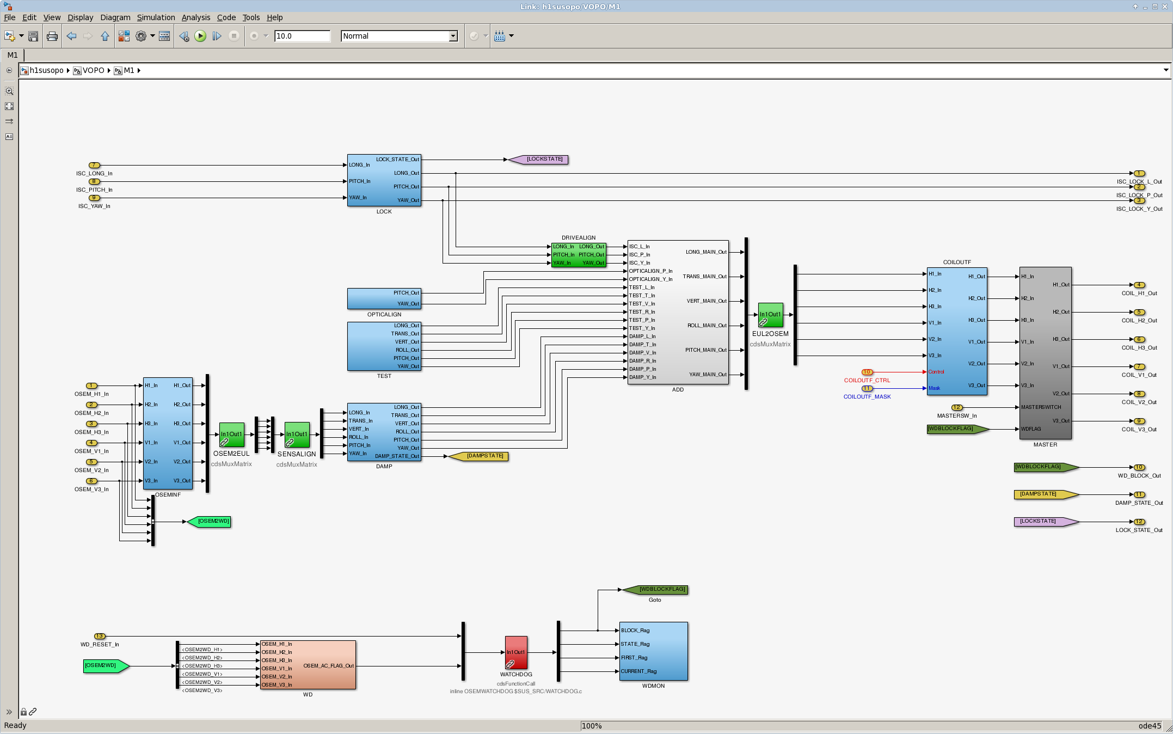Select the [DAMPSTATE] Goto tag near DAMP
1173x734 pixels.
[x=478, y=456]
